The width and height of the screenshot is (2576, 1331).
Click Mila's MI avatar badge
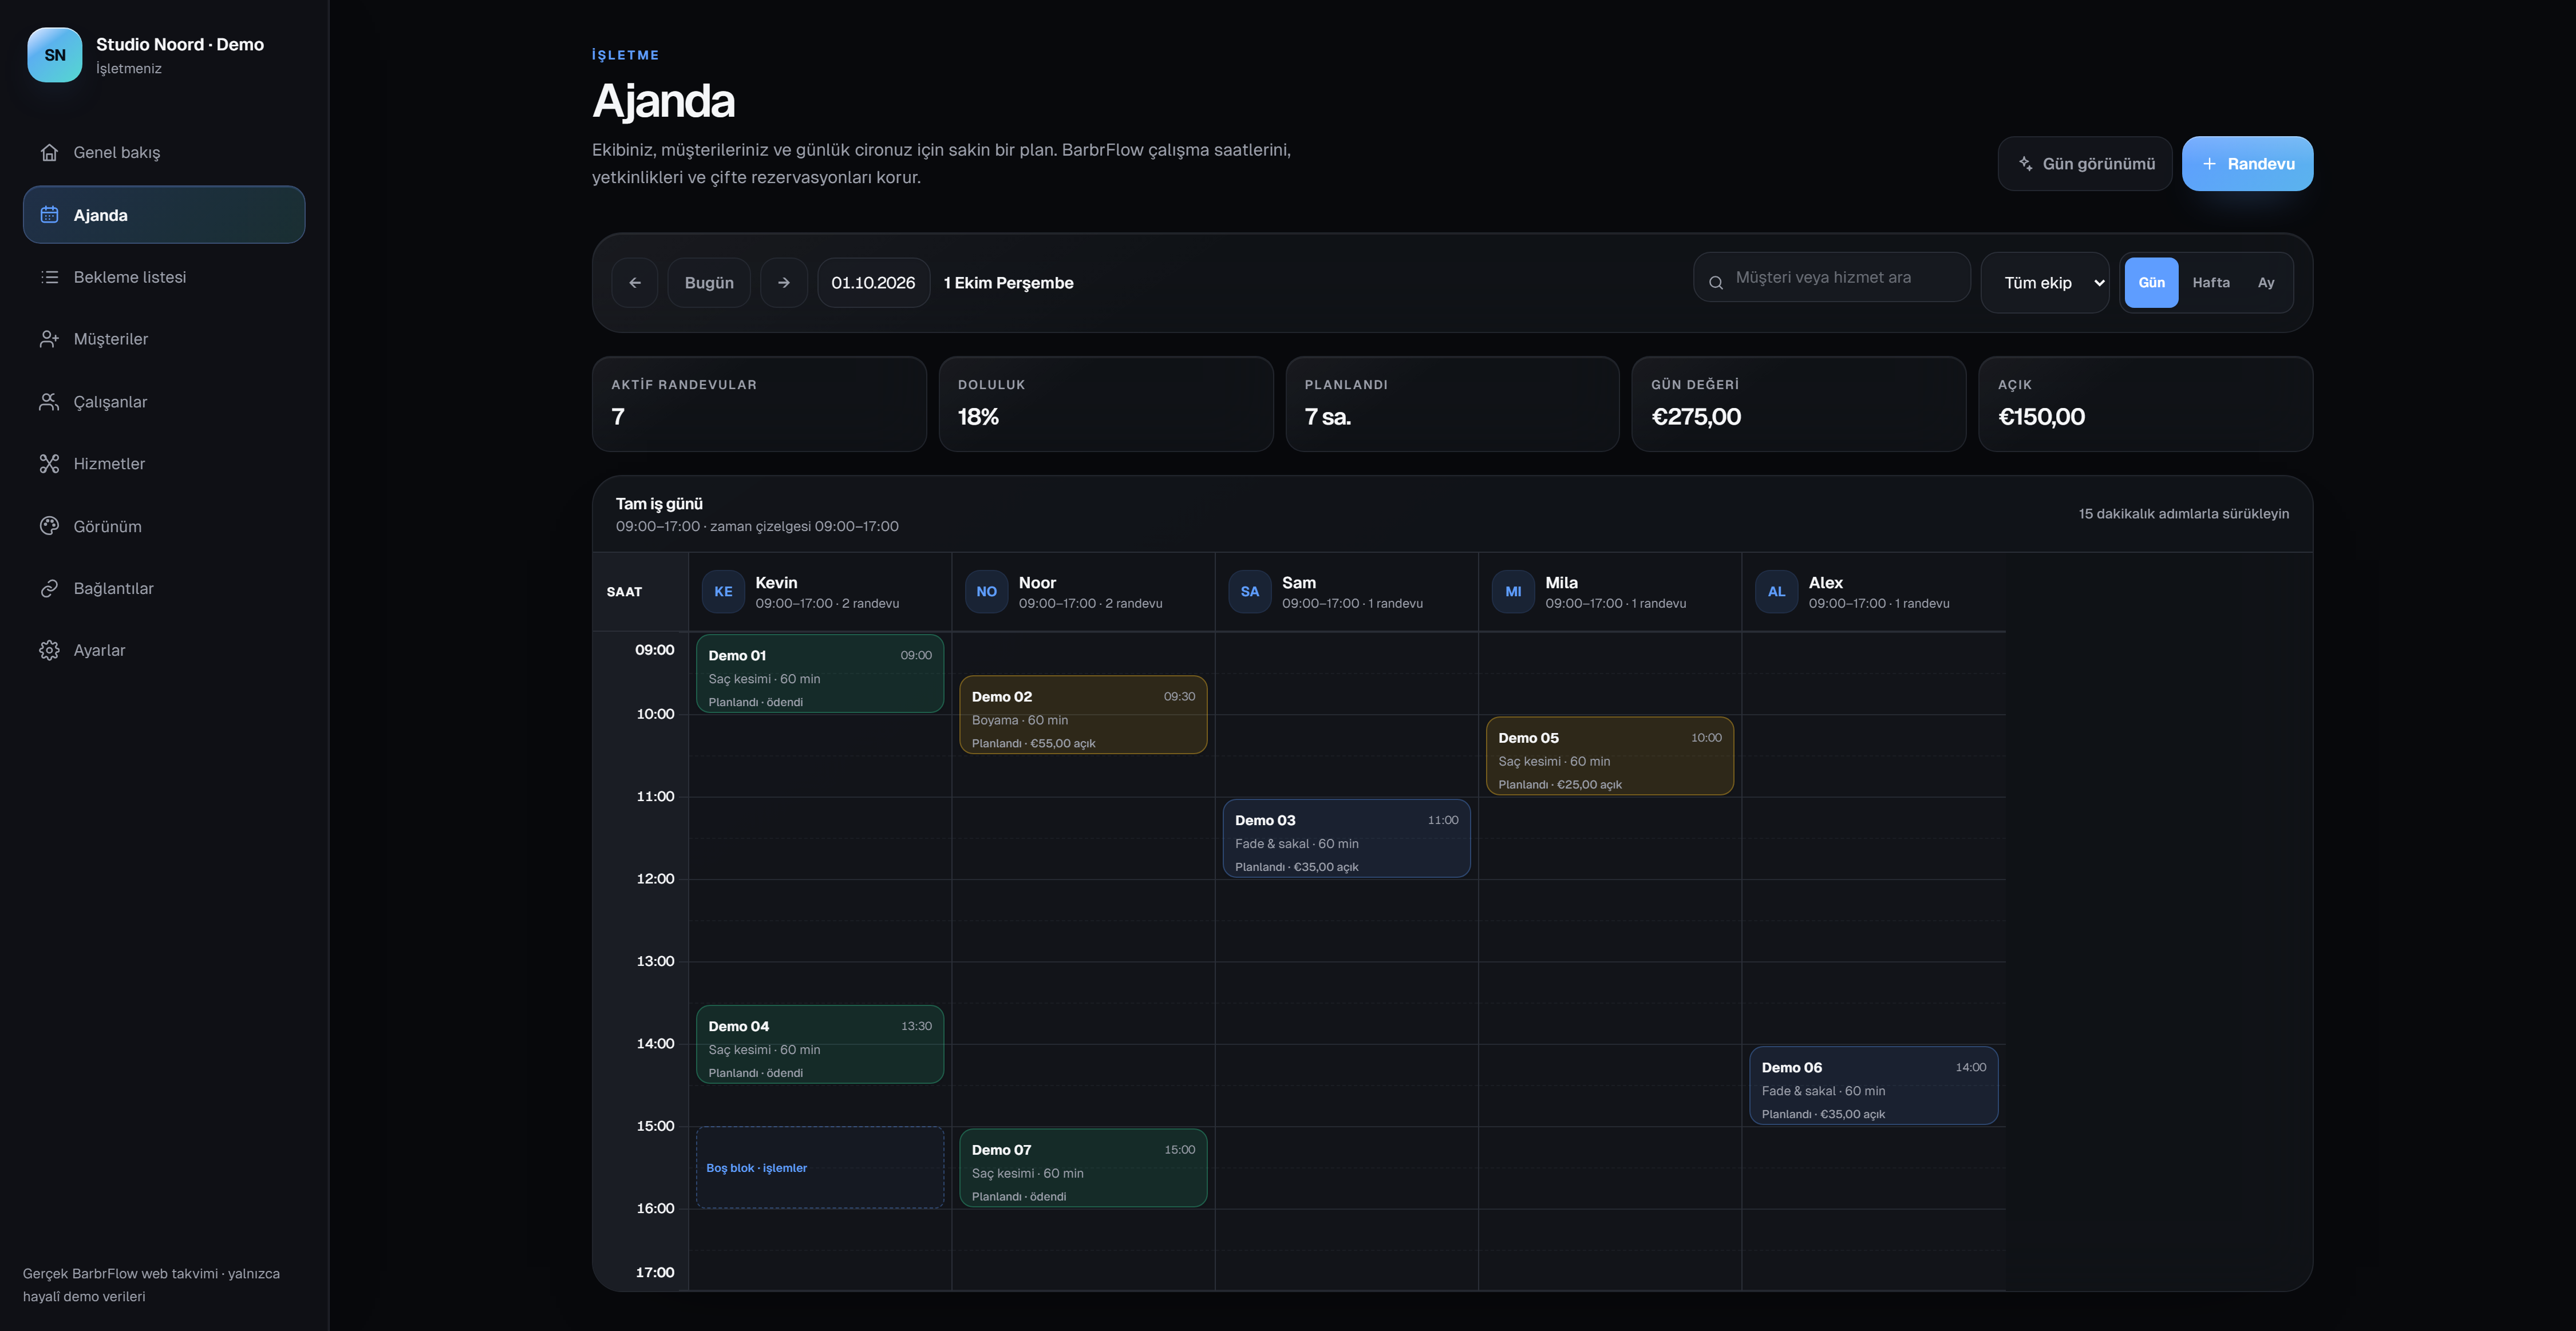coord(1513,592)
